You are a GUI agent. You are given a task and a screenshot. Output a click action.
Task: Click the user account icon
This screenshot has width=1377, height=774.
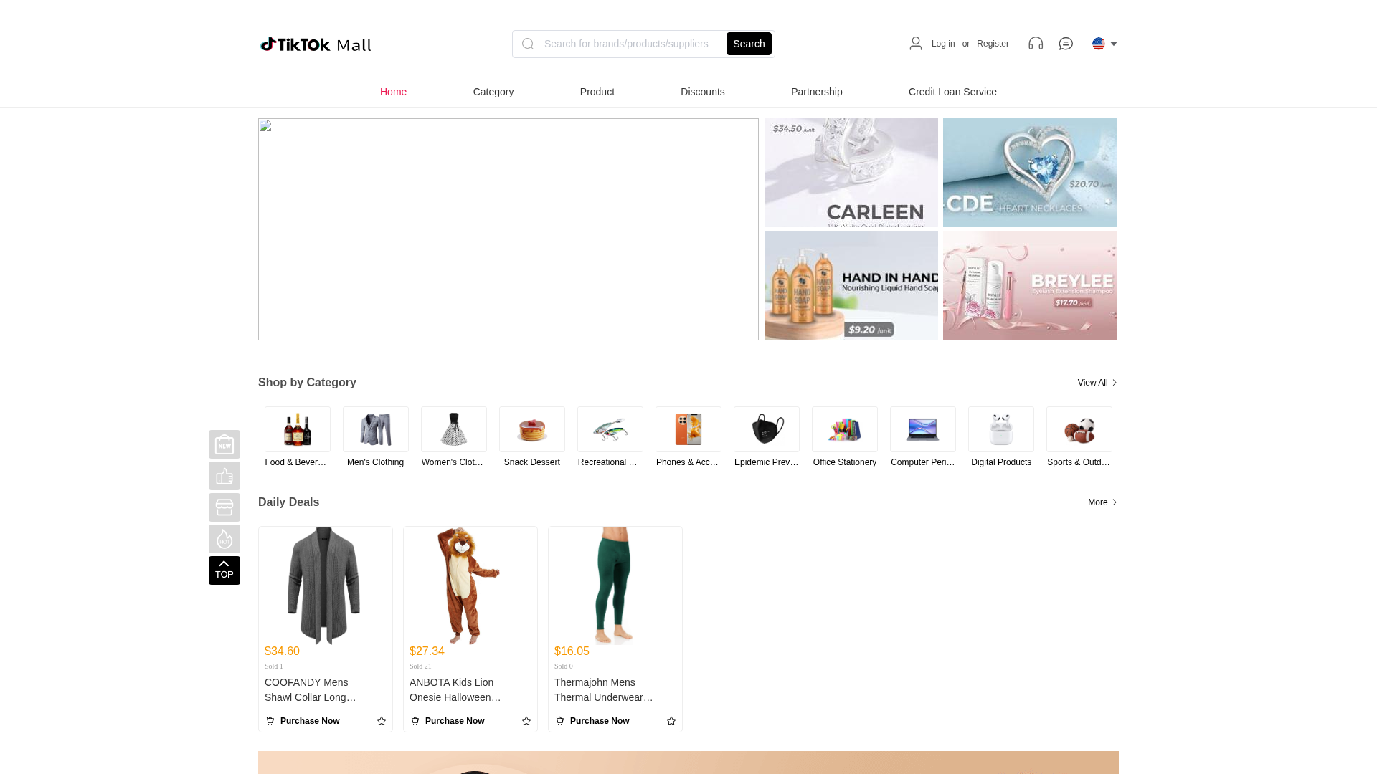tap(916, 44)
